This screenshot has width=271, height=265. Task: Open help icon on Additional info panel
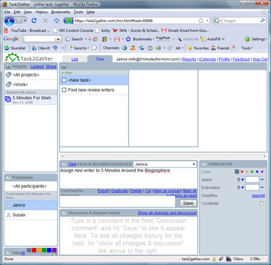click(204, 164)
